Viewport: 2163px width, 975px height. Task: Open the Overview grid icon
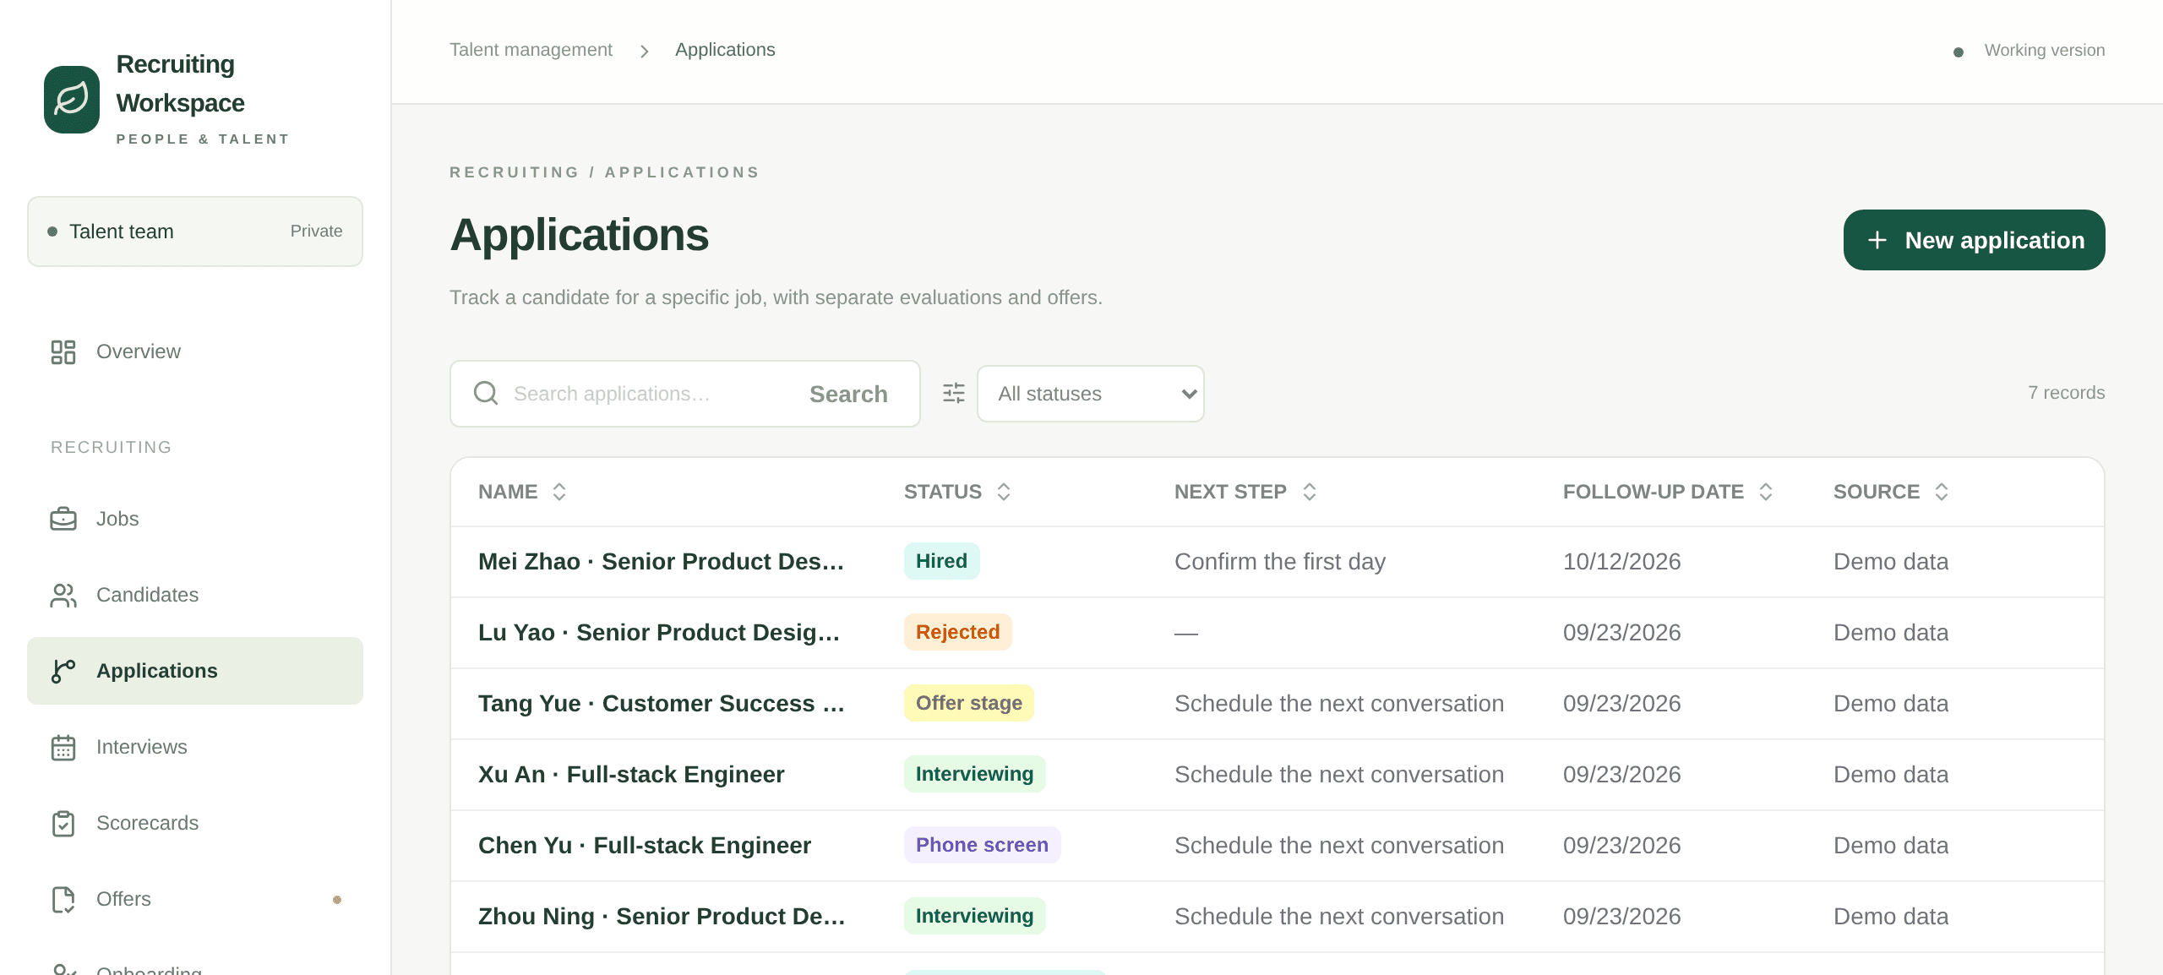coord(63,351)
